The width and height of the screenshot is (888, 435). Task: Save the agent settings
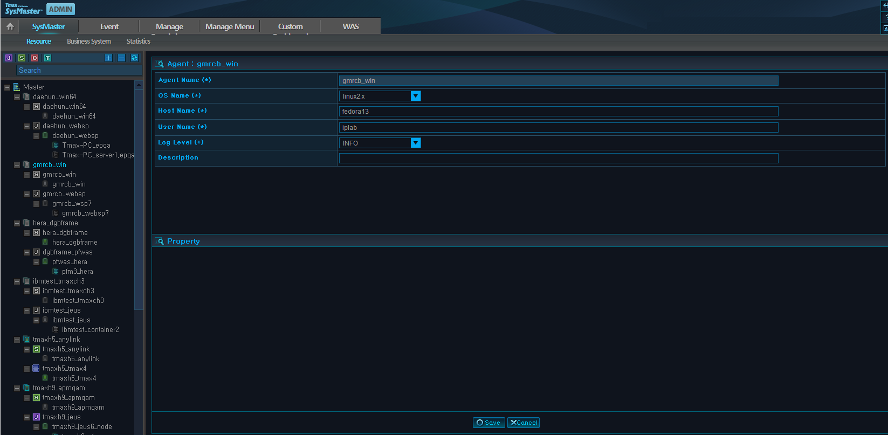click(x=489, y=423)
